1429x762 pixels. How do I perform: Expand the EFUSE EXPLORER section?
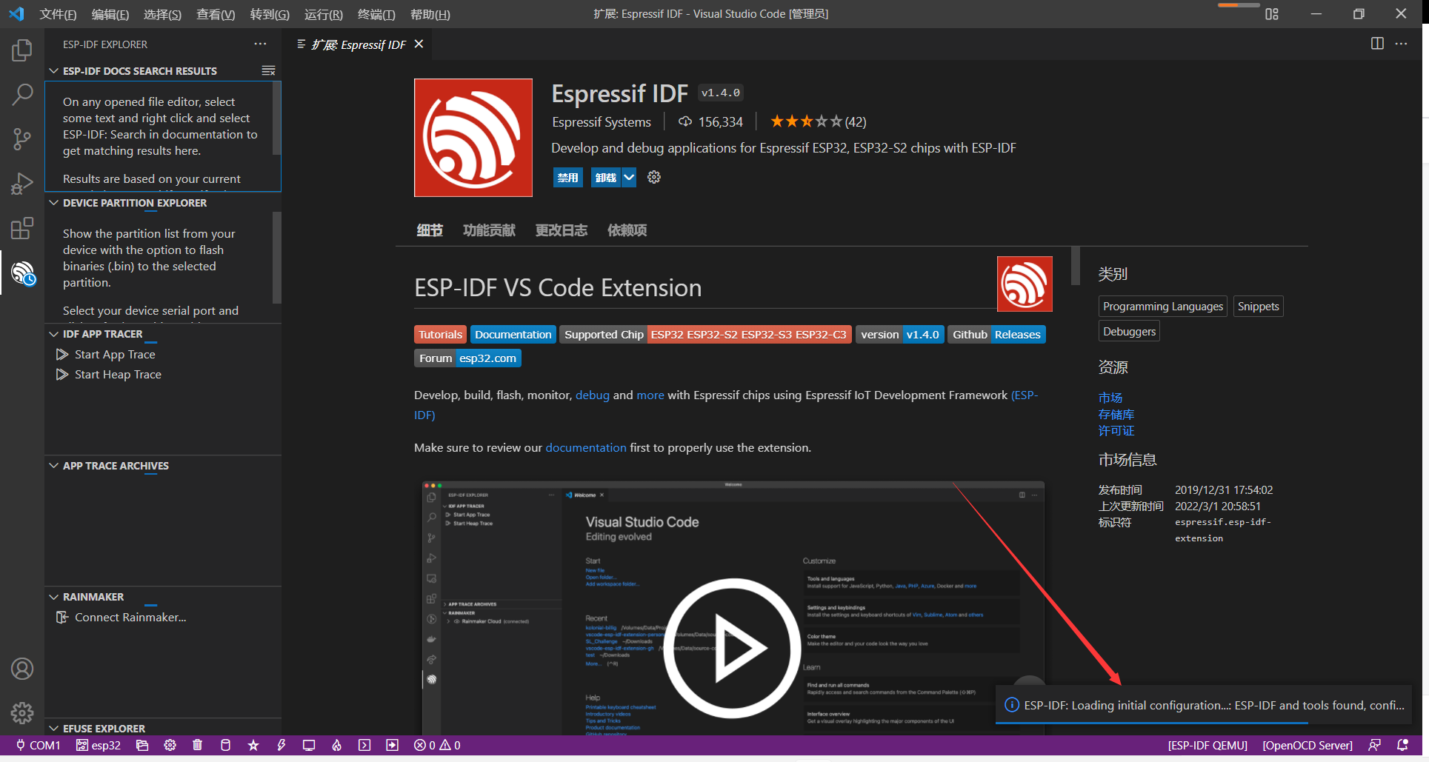[53, 728]
